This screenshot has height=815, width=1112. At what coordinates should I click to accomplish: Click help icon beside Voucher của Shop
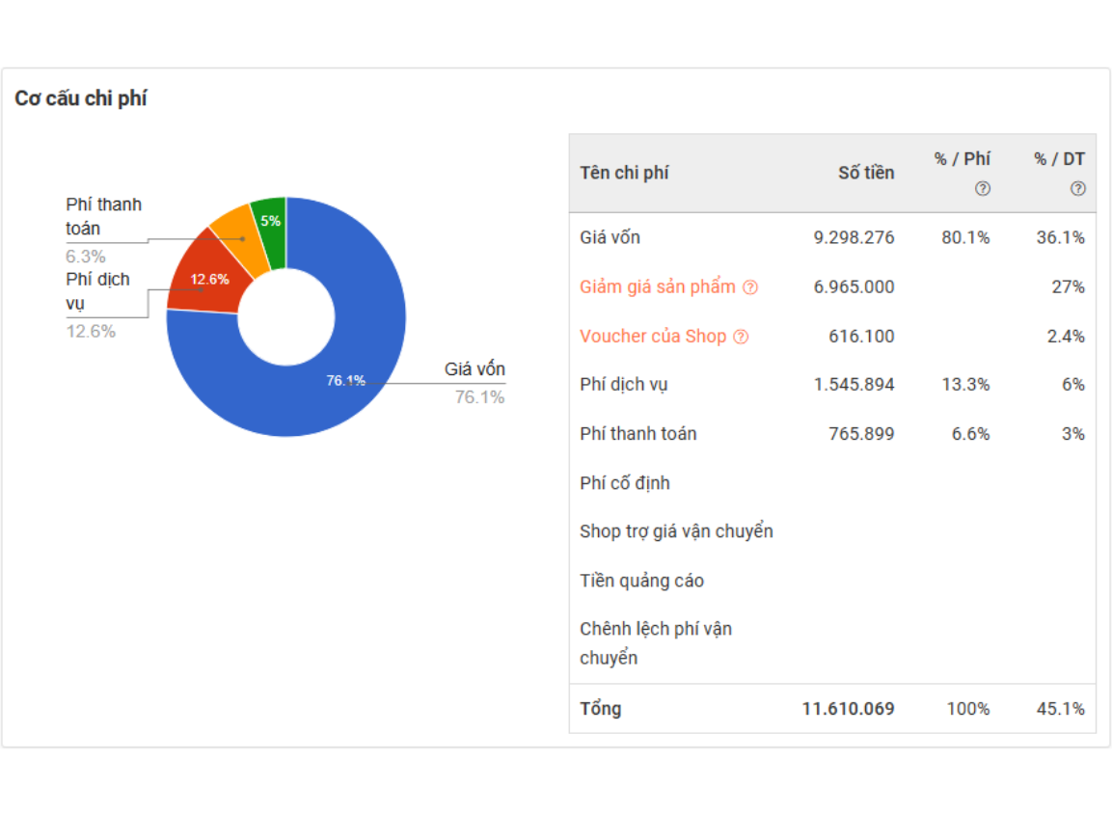pos(741,337)
